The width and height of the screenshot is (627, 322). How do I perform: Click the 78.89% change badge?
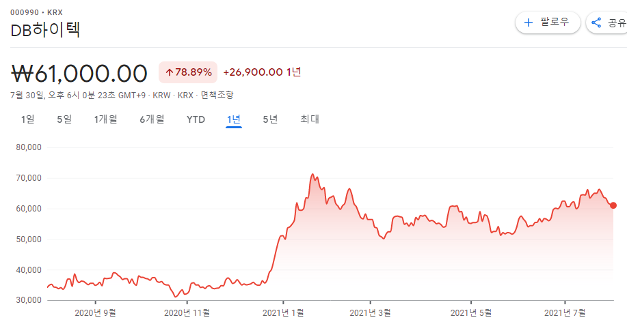pyautogui.click(x=188, y=72)
